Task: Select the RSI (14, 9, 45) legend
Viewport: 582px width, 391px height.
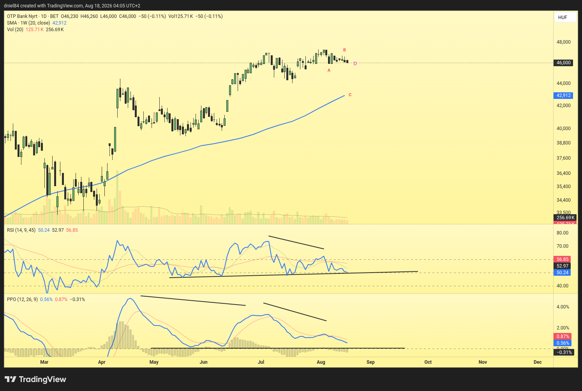Action: pyautogui.click(x=21, y=230)
